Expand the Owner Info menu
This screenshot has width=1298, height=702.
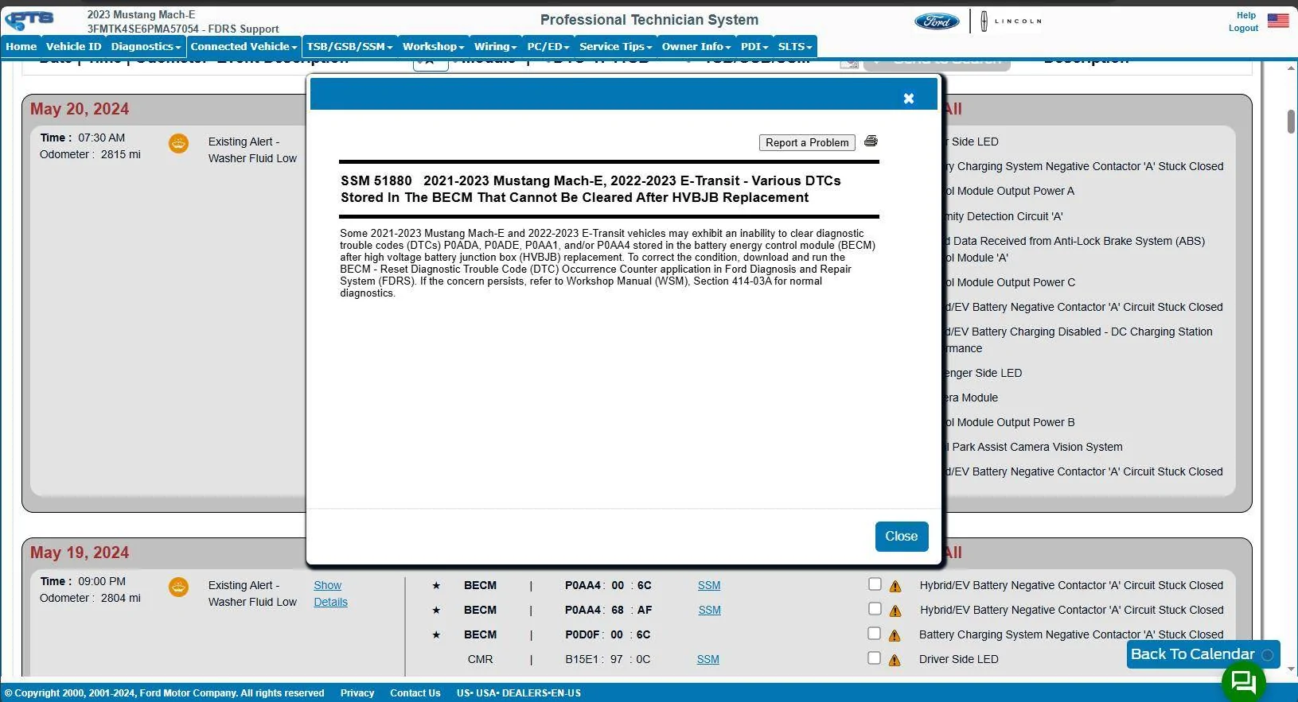(x=696, y=46)
